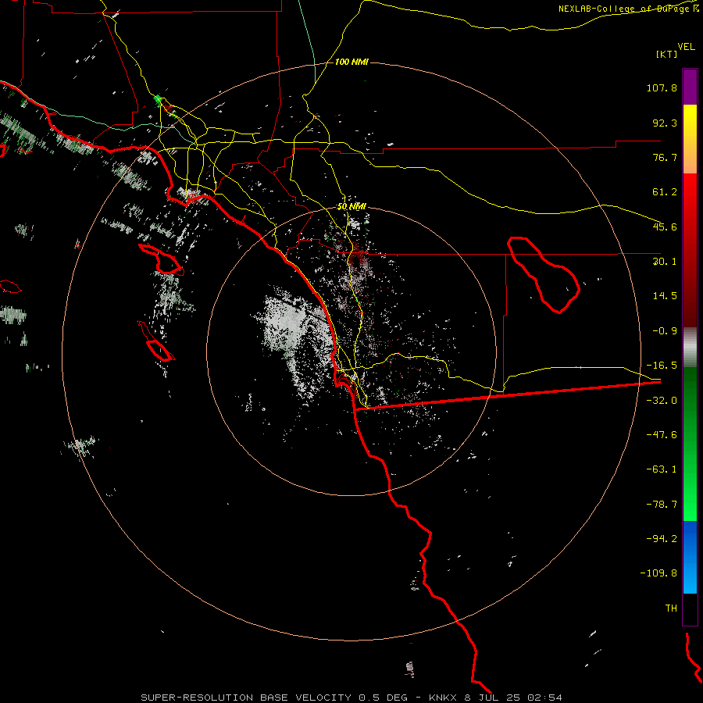Select the 107.8 legend value

[662, 87]
